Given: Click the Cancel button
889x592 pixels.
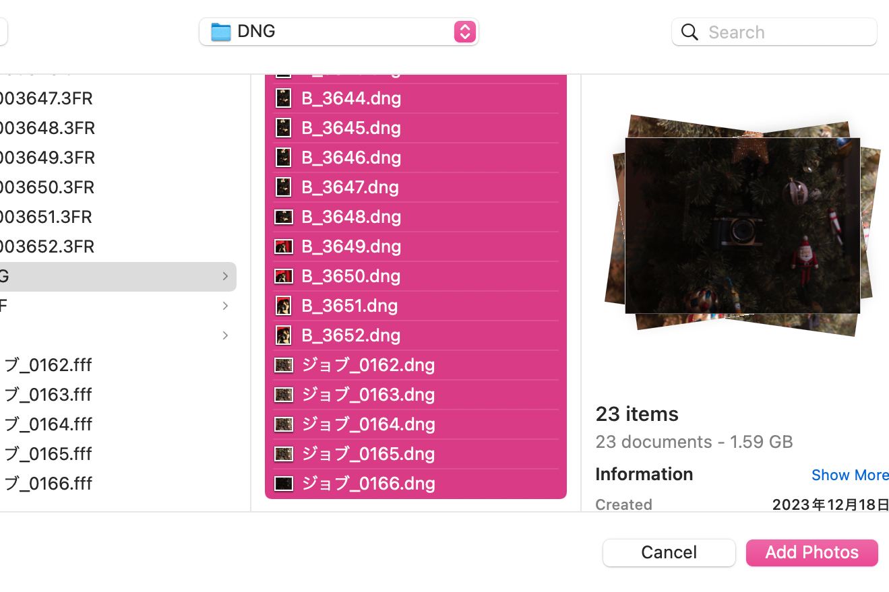Looking at the screenshot, I should coord(669,552).
